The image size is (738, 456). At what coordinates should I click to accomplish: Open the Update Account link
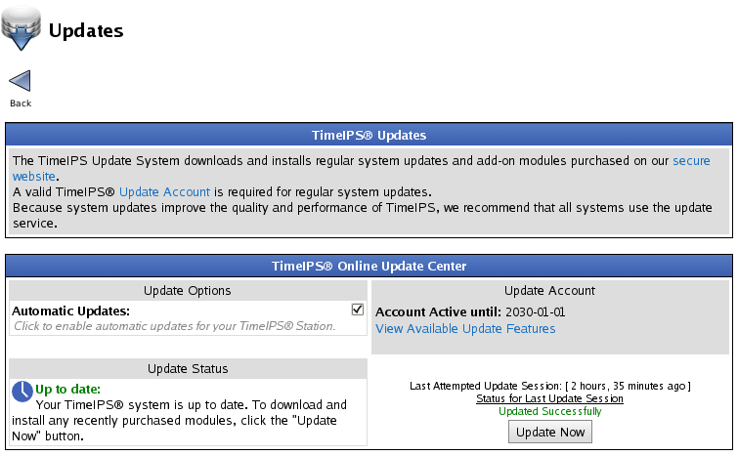pos(164,191)
